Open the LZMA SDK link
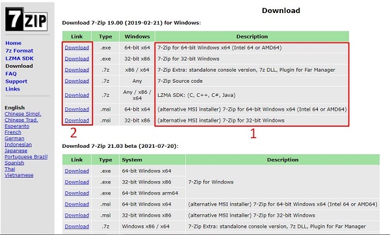This screenshot has height=235, width=390. pos(19,59)
